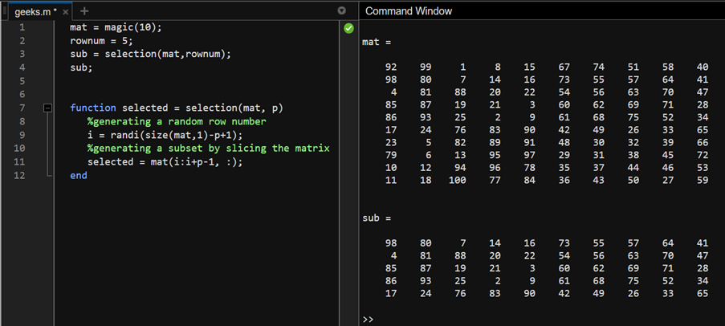
Task: Open the editor actions dropdown arrow
Action: pyautogui.click(x=342, y=10)
